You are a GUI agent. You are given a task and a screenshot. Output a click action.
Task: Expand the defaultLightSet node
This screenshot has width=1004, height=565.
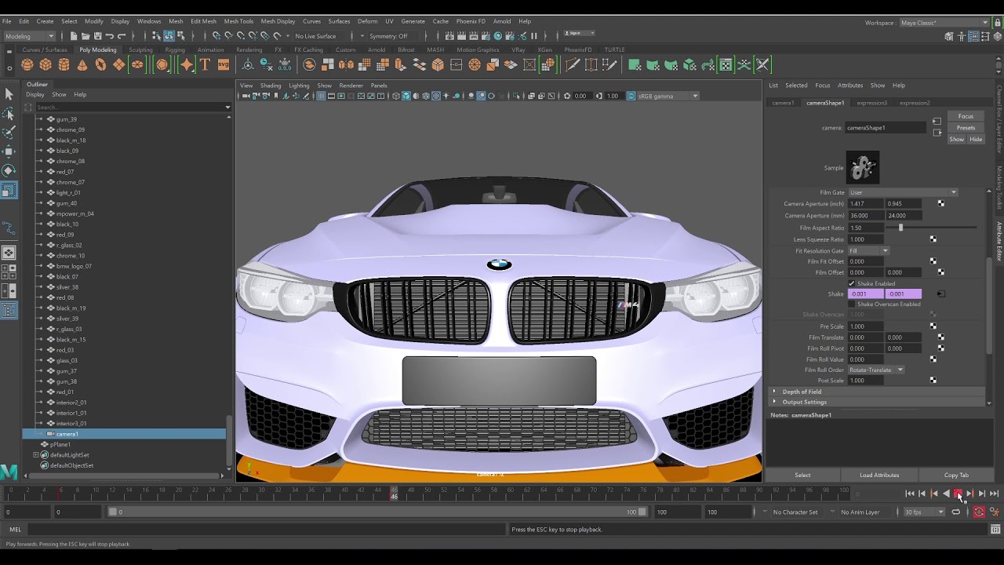coord(35,455)
